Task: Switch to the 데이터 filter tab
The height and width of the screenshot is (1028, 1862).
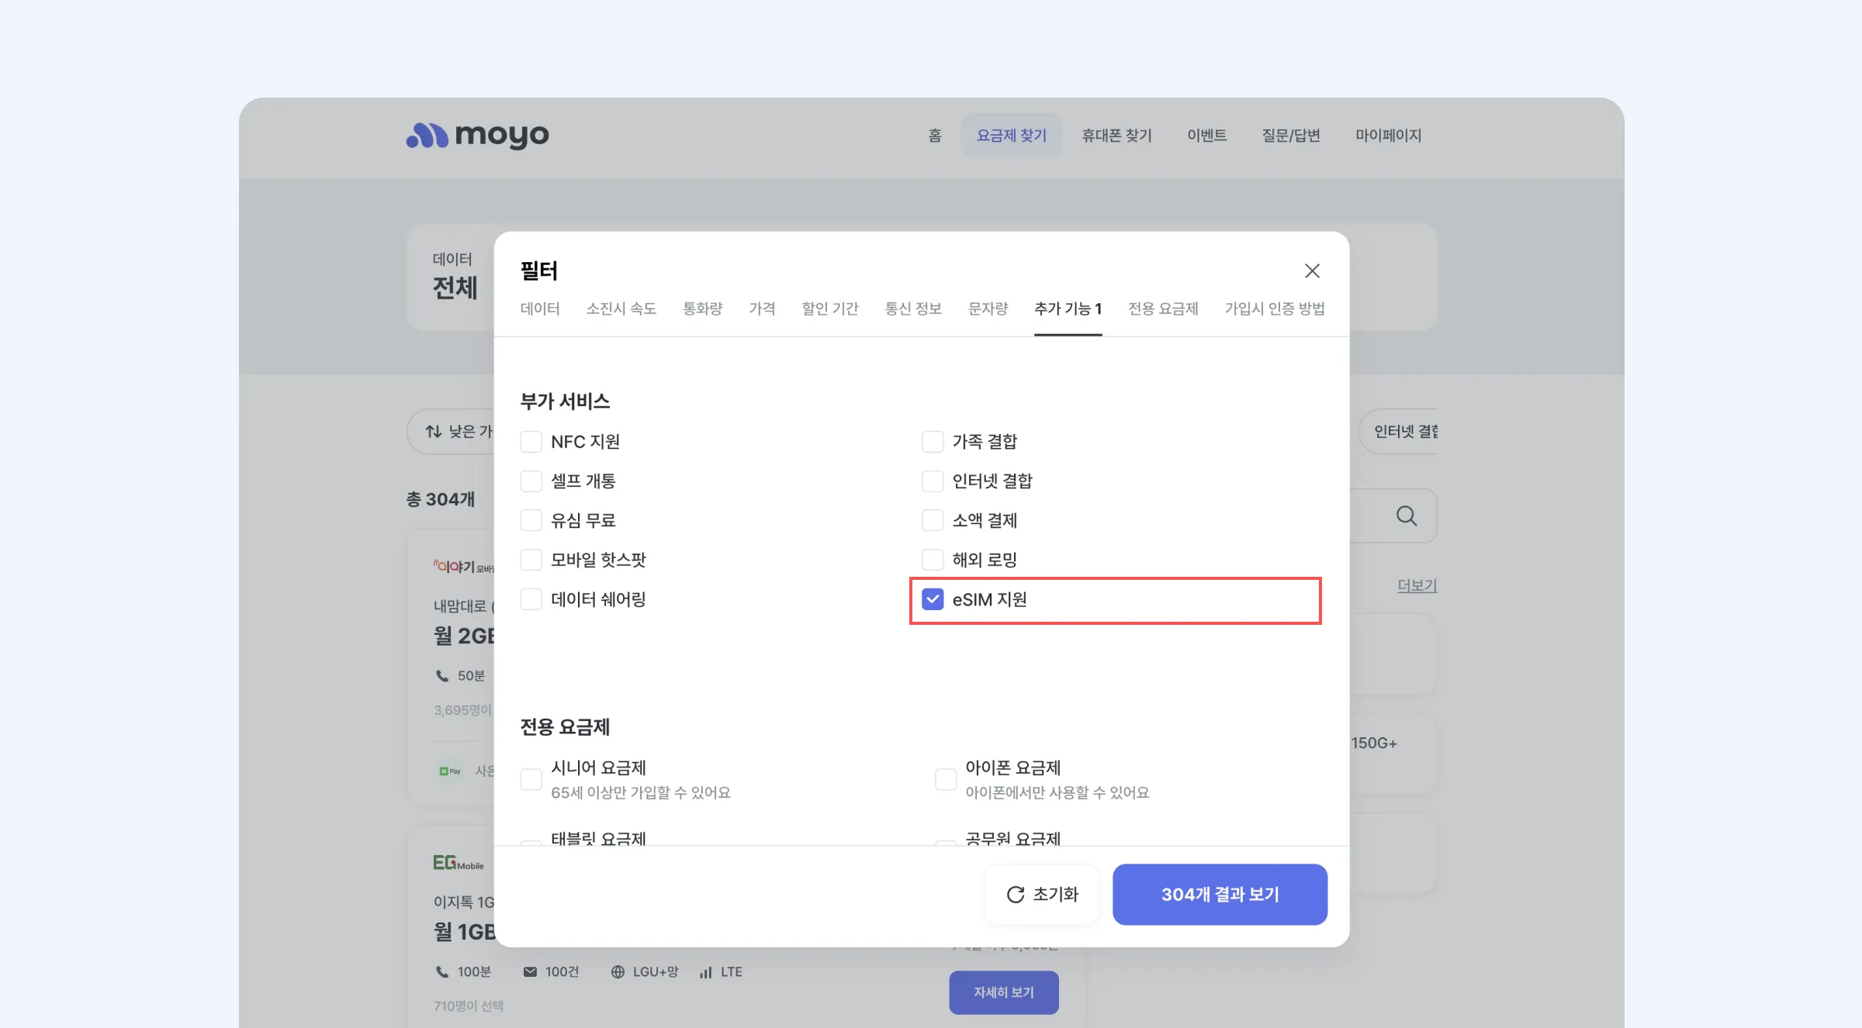Action: (540, 309)
